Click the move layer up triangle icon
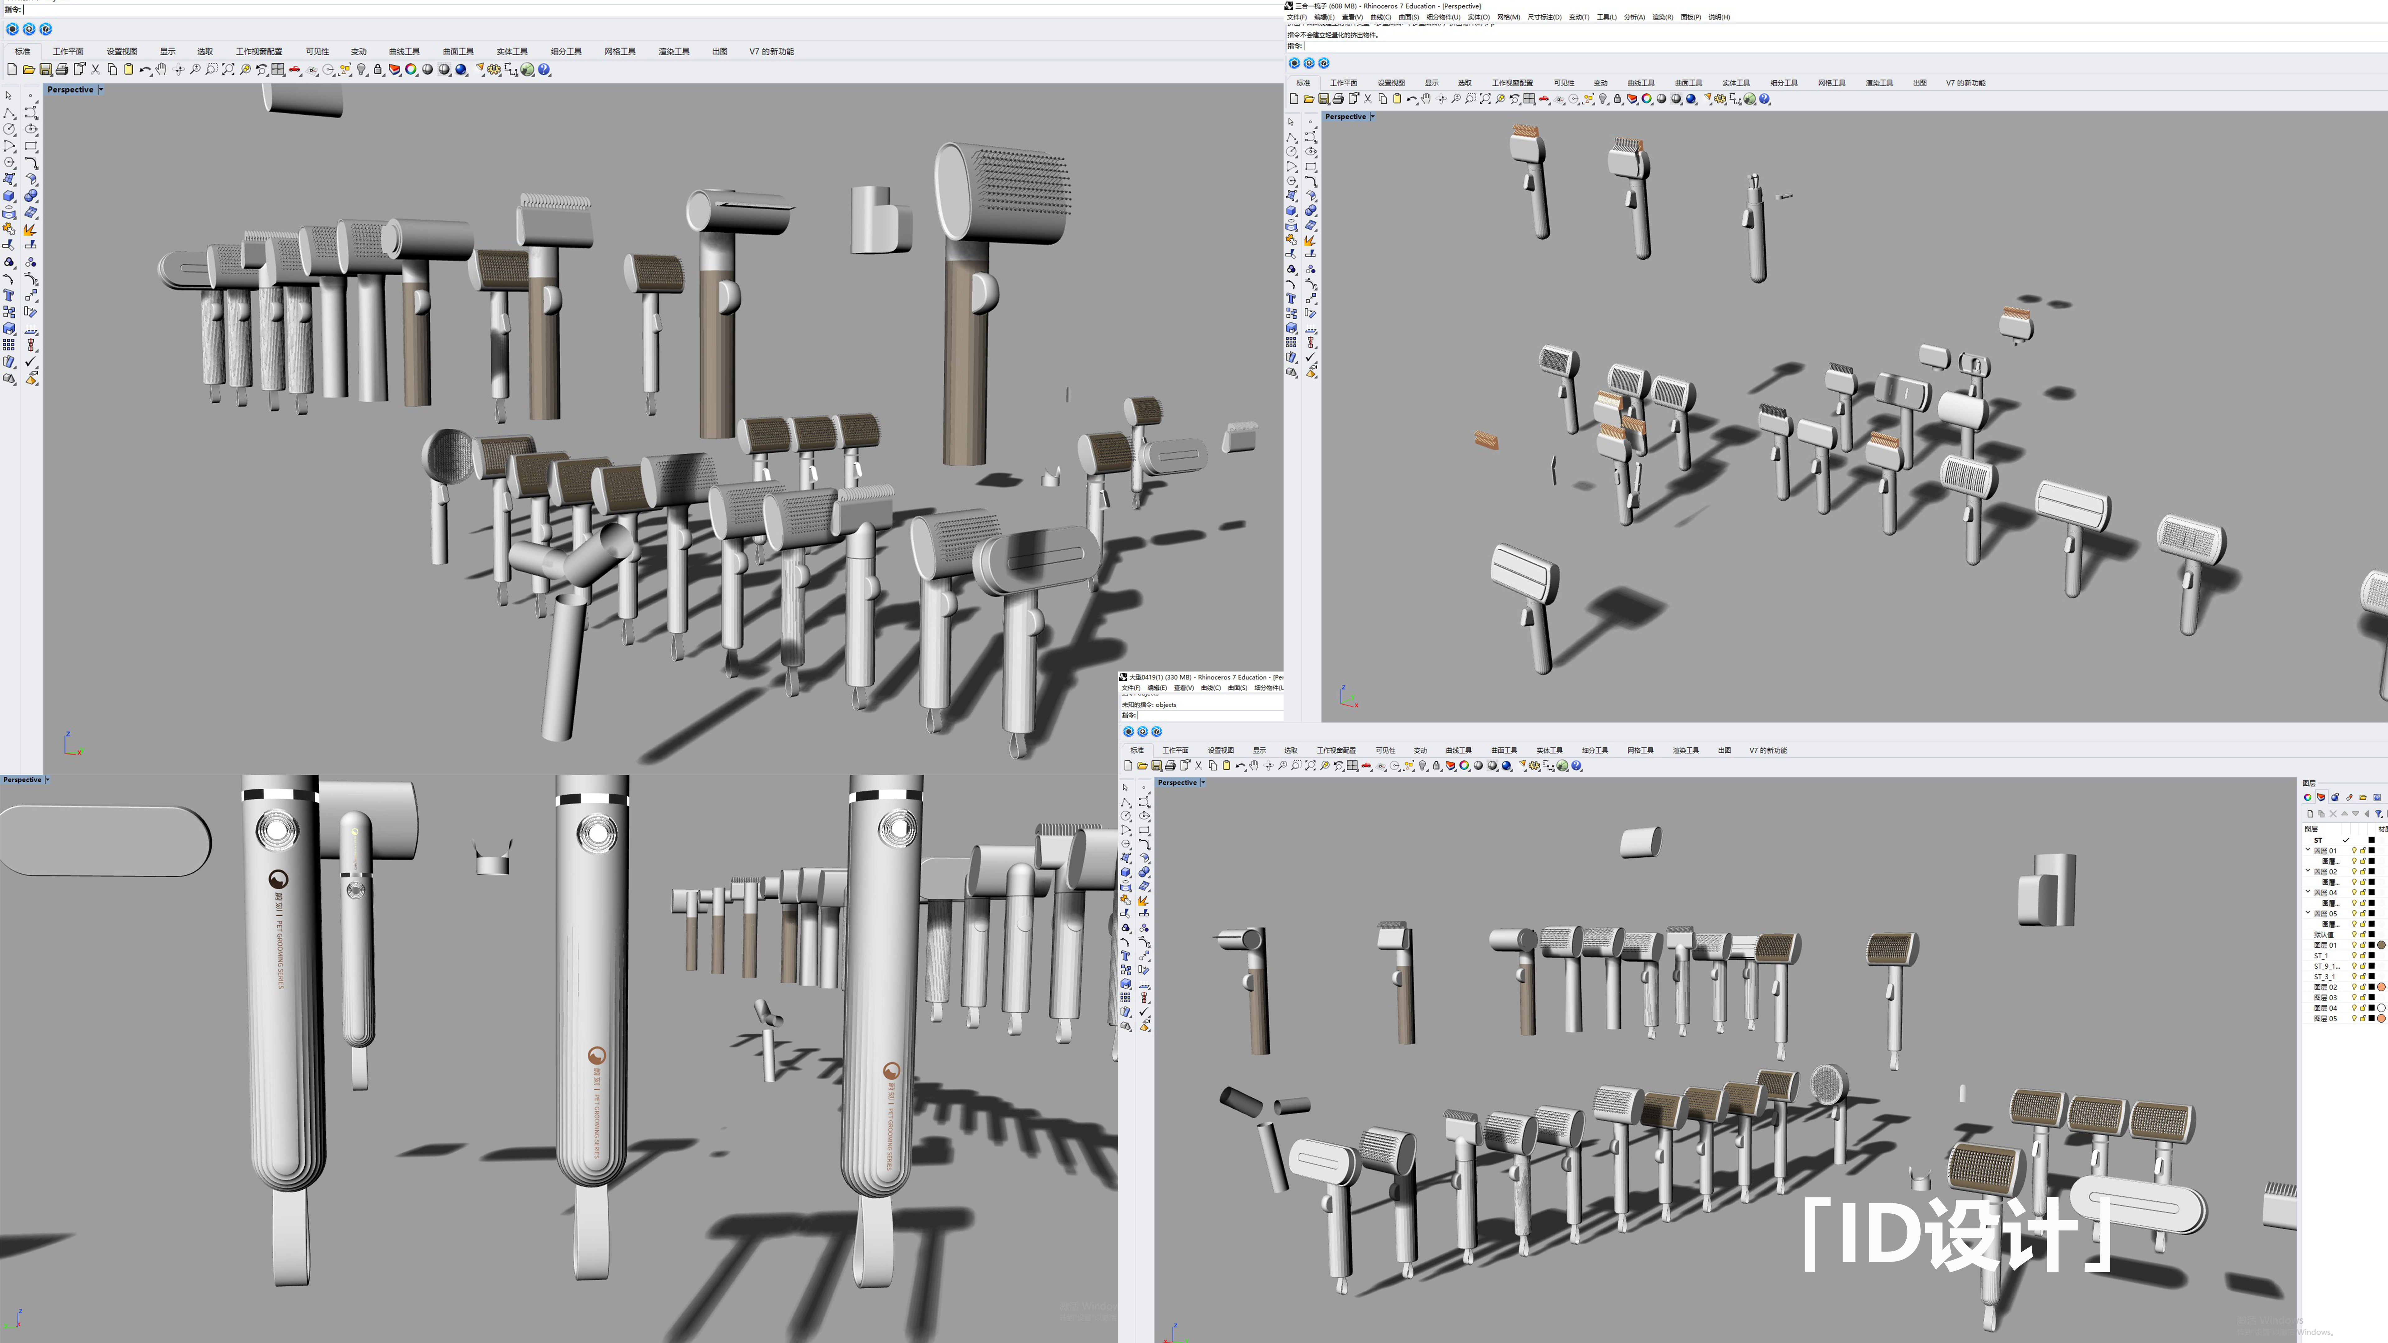Viewport: 2388px width, 1343px height. [2344, 814]
